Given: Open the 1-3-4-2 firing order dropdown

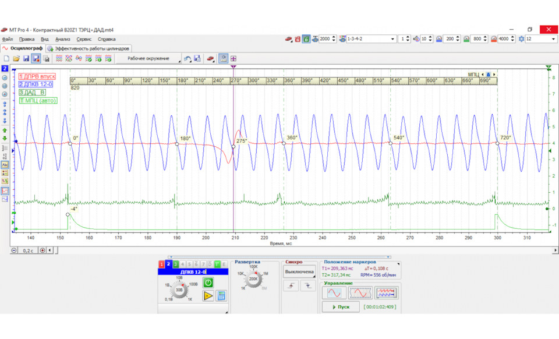Looking at the screenshot, I should tap(392, 39).
